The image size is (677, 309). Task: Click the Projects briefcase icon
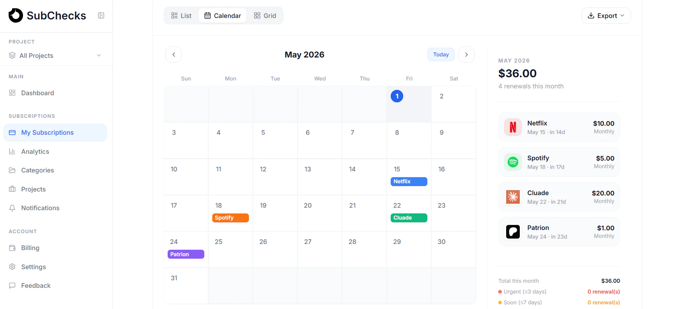12,189
